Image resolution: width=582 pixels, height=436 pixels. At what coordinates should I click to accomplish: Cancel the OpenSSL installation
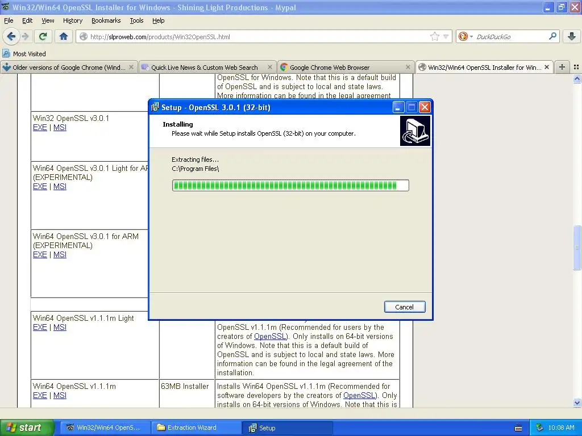click(404, 307)
